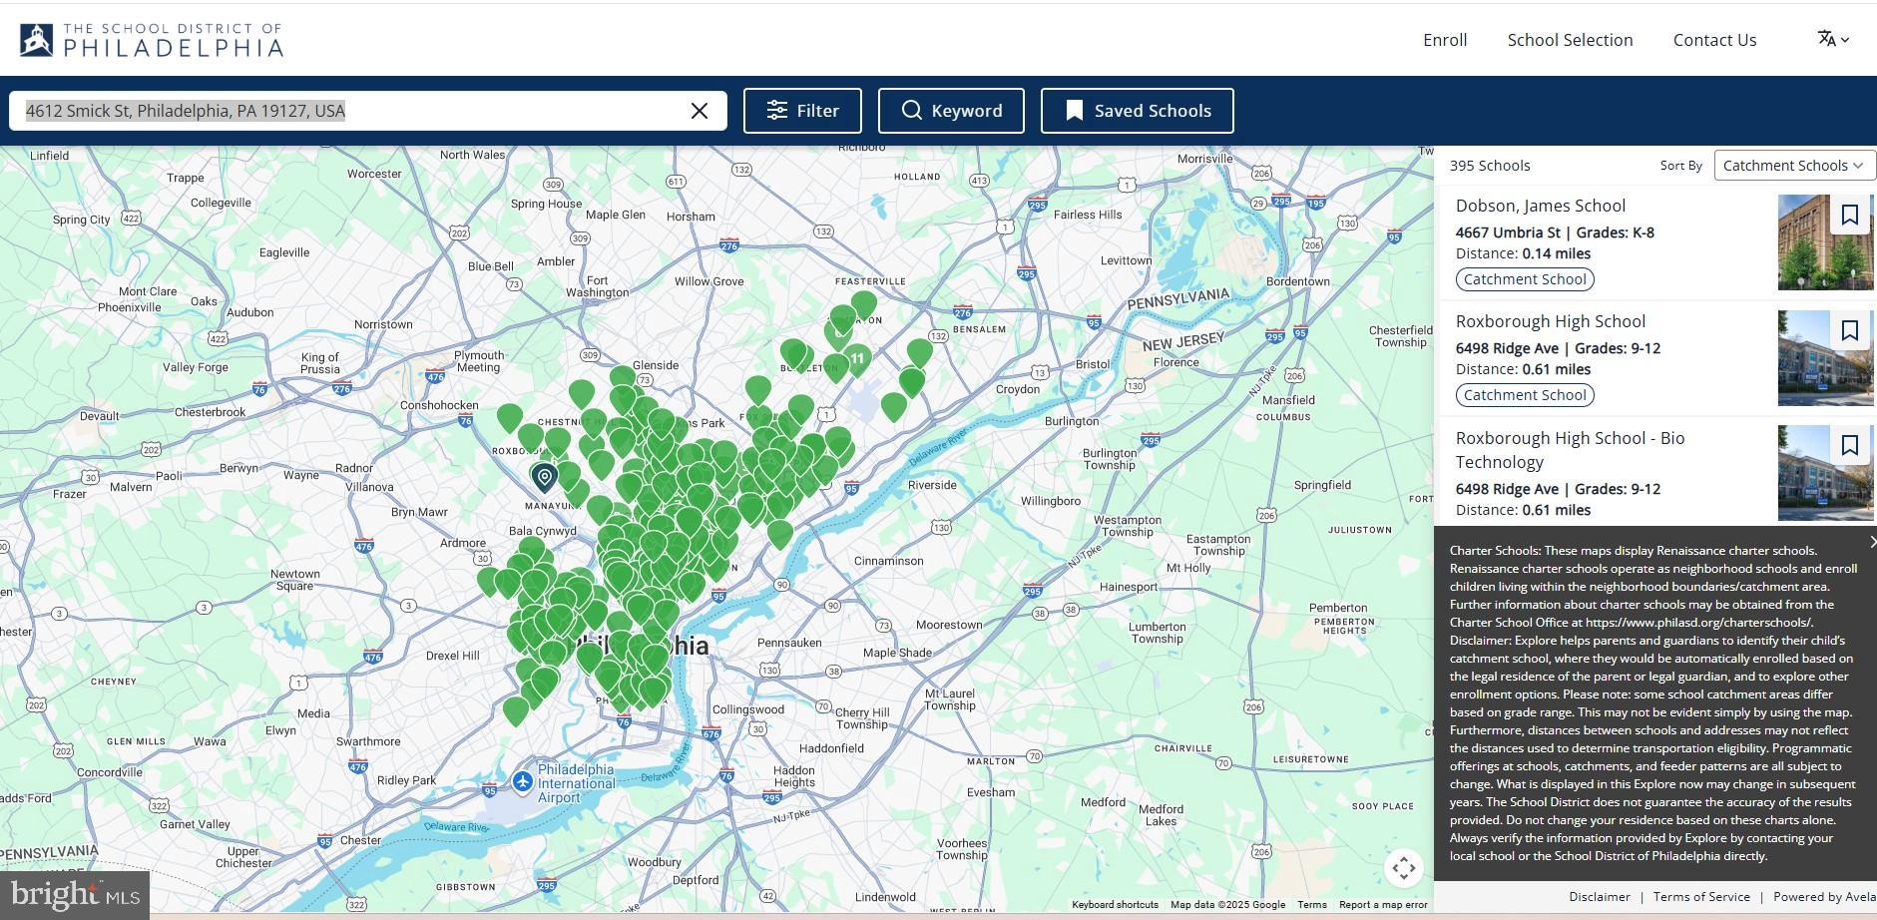This screenshot has height=920, width=1877.
Task: Open the Contact Us page
Action: (1714, 40)
